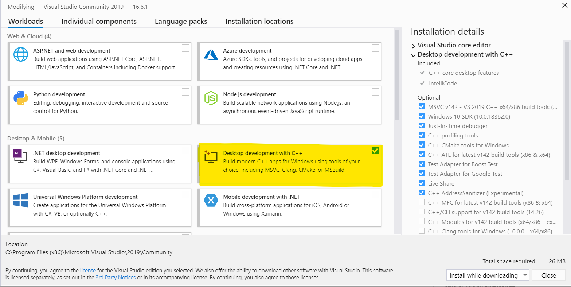Uncheck C++ AddressSanitizer (Experimental)
Screen dimensions: 571x287
pyautogui.click(x=422, y=193)
